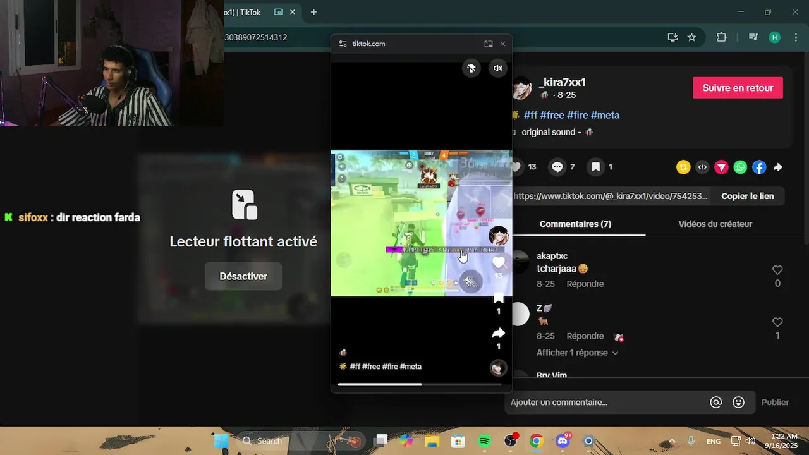Click Copier le lien

[x=747, y=196]
